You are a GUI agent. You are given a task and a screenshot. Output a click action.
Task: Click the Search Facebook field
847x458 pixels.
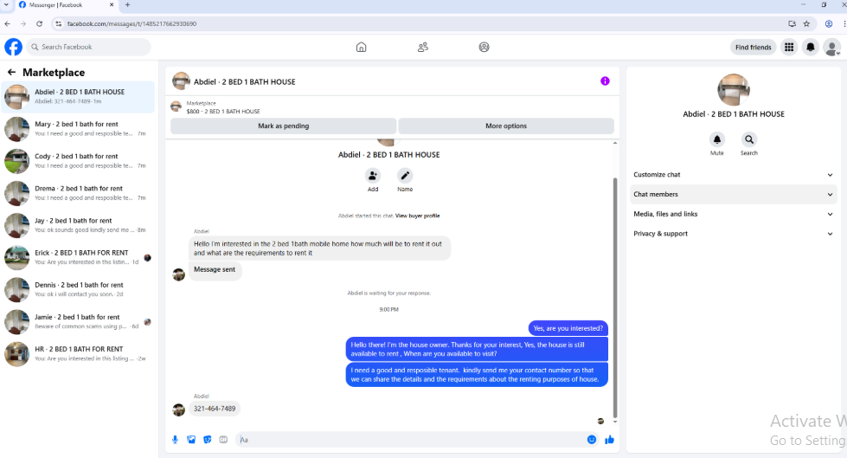click(x=88, y=47)
